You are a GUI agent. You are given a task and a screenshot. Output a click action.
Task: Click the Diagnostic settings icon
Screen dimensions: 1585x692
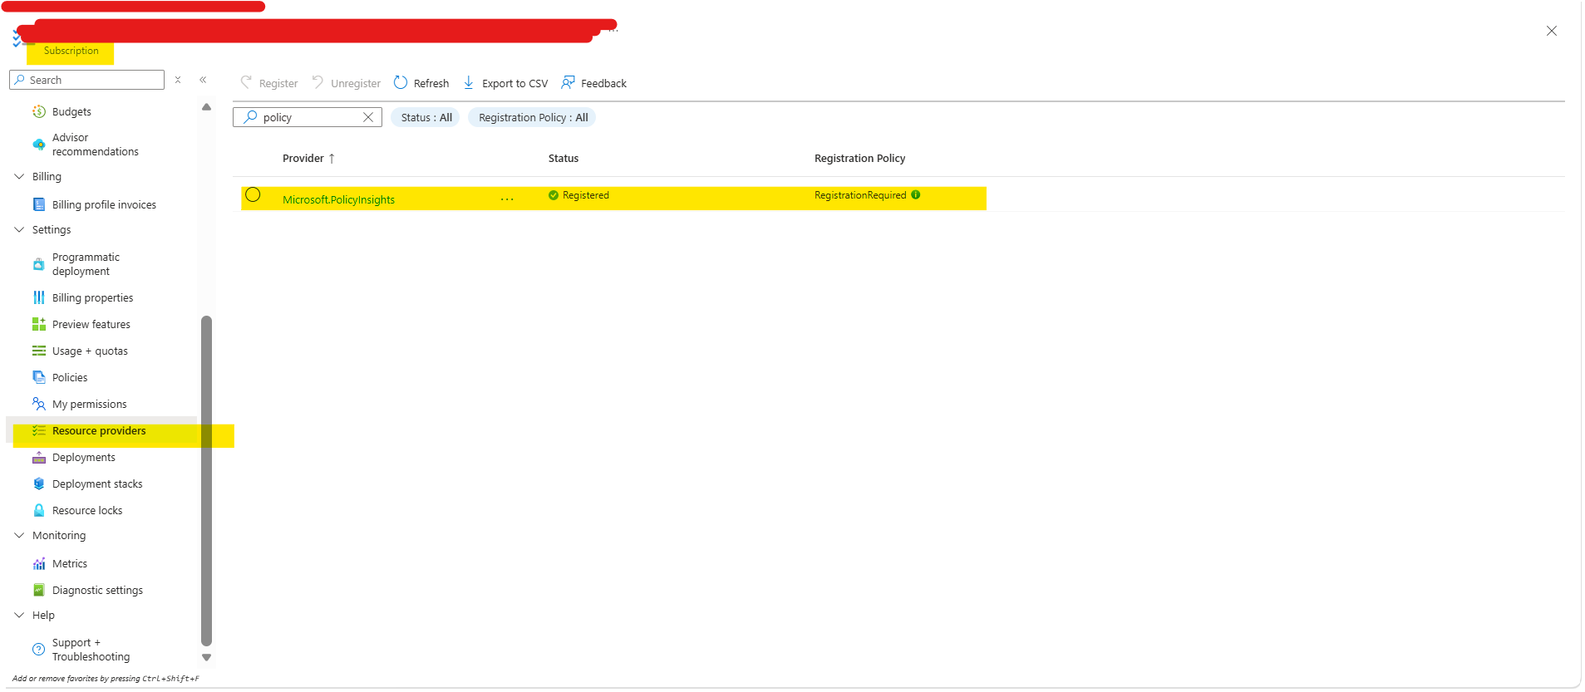(39, 590)
